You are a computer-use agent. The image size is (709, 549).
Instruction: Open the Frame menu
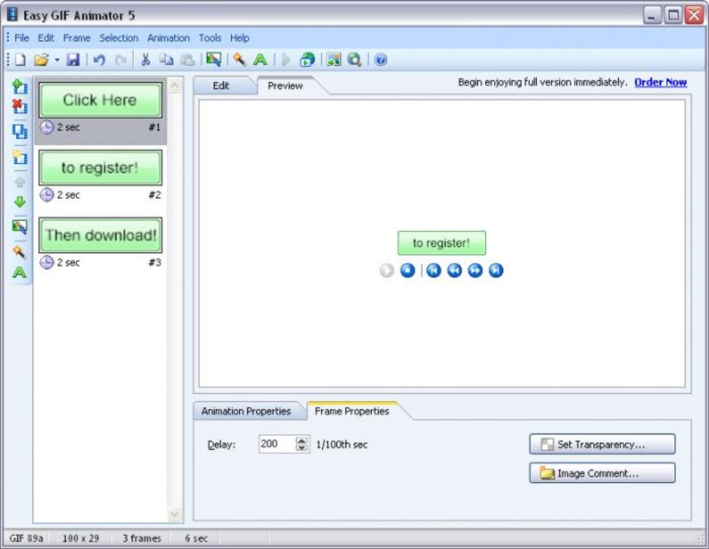point(76,38)
